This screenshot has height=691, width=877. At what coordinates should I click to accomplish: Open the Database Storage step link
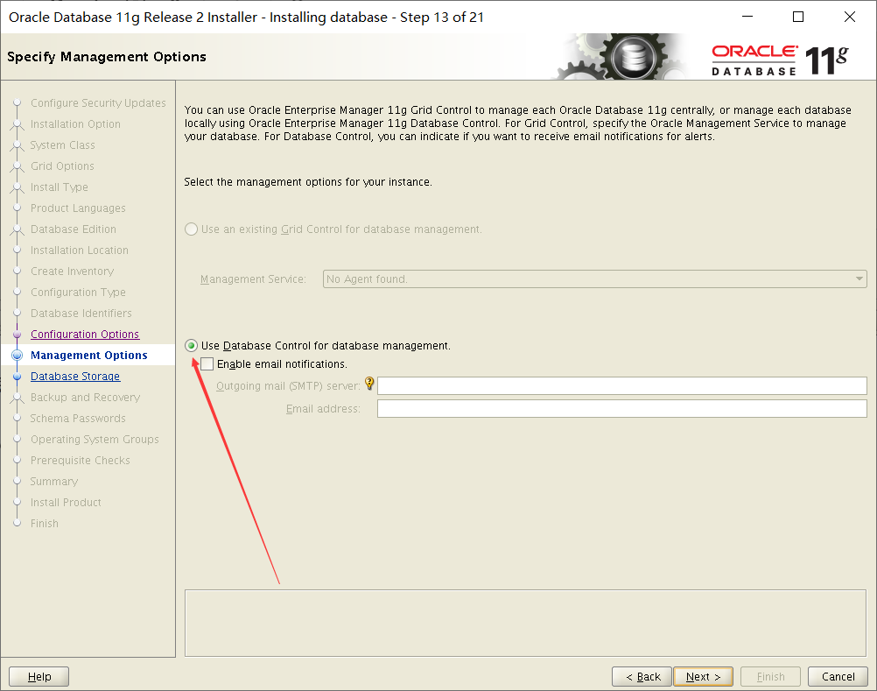click(75, 376)
